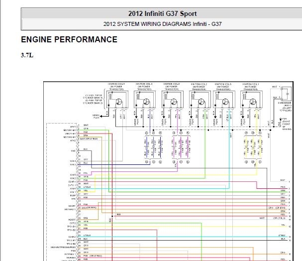Click 'WHT 1' label at condenser terminal

(x=276, y=87)
